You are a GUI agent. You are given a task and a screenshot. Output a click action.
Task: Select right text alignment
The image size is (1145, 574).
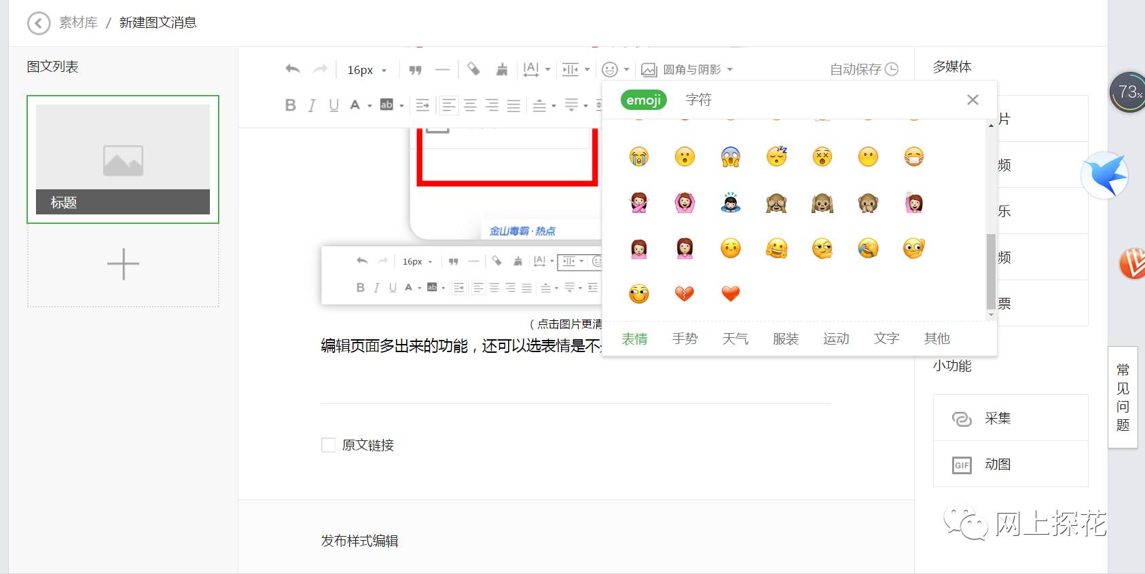point(492,105)
